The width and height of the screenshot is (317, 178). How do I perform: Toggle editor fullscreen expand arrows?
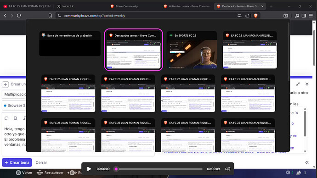(x=298, y=84)
